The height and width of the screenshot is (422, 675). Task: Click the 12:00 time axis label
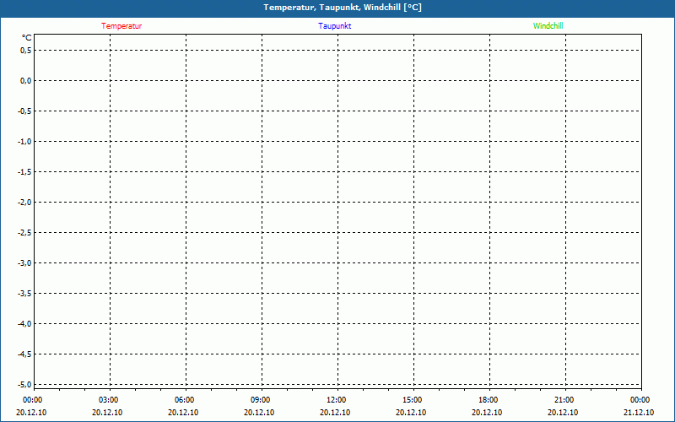click(x=336, y=400)
